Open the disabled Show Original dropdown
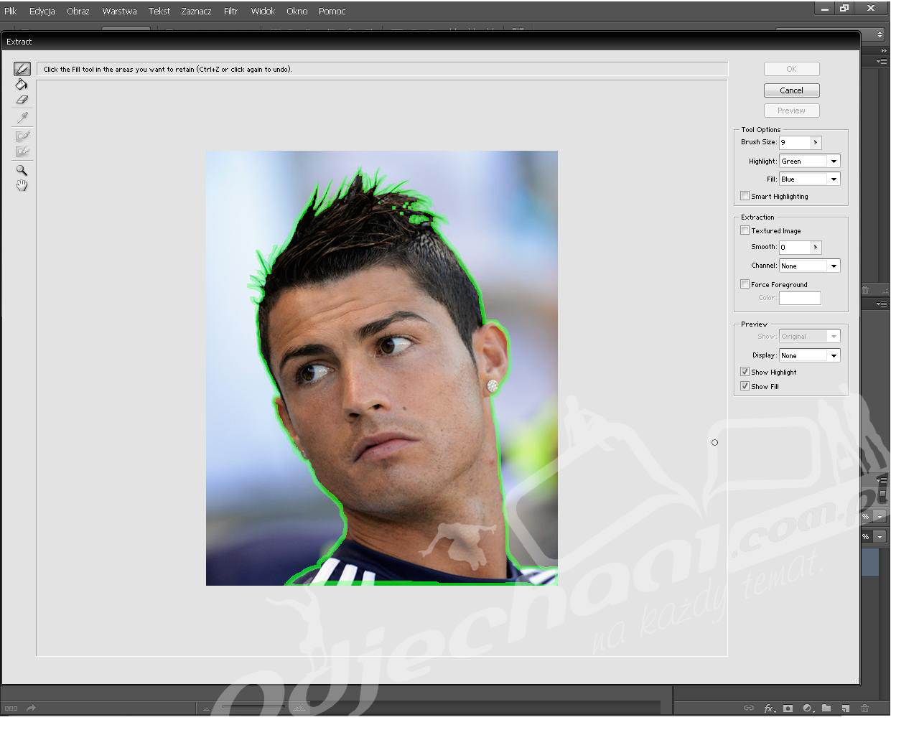The width and height of the screenshot is (919, 735). [x=809, y=337]
